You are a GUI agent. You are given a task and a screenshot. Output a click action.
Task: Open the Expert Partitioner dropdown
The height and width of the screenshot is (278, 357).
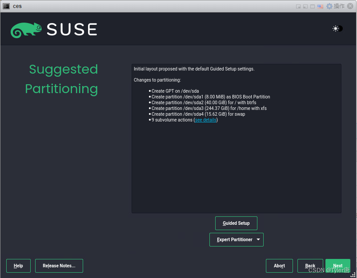tap(236, 239)
